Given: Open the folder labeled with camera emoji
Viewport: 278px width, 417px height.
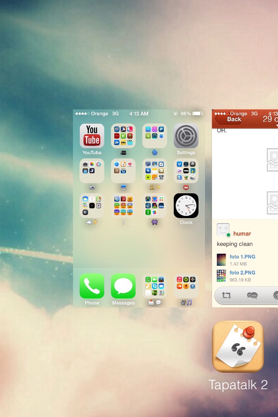Looking at the screenshot, I should pos(92,171).
